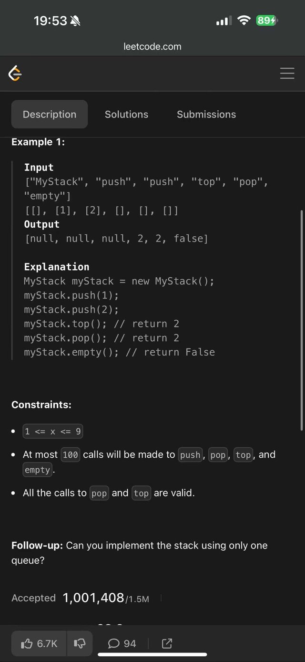Tap the Wi-Fi status icon

pos(244,21)
